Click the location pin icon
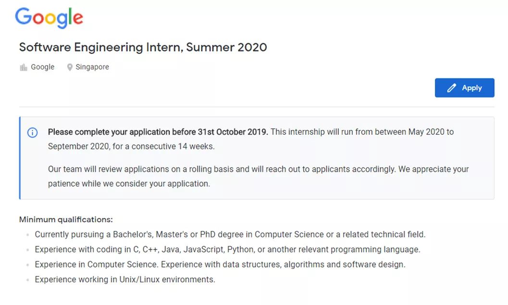This screenshot has width=508, height=305. tap(70, 67)
